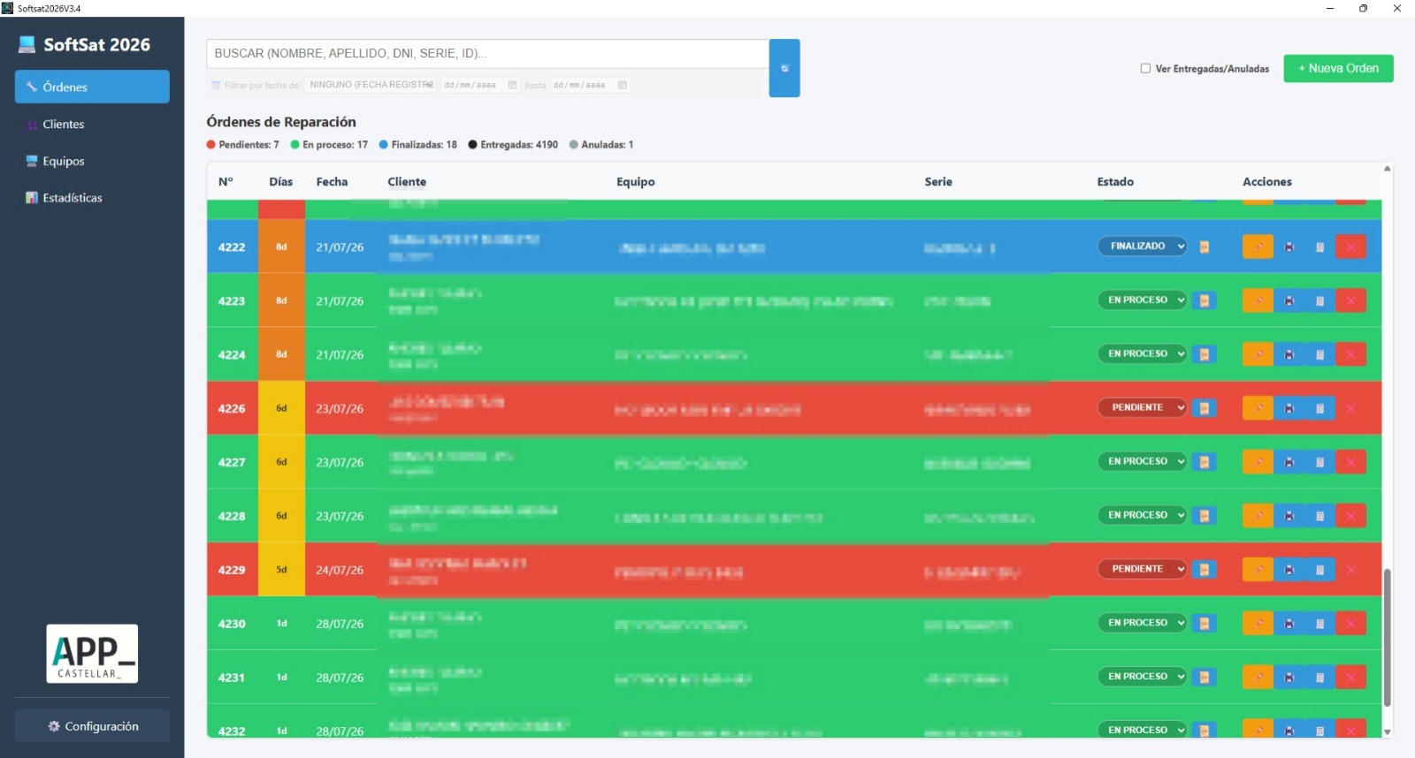Print order 4230 using the printer icon
The width and height of the screenshot is (1415, 758).
tap(1289, 624)
